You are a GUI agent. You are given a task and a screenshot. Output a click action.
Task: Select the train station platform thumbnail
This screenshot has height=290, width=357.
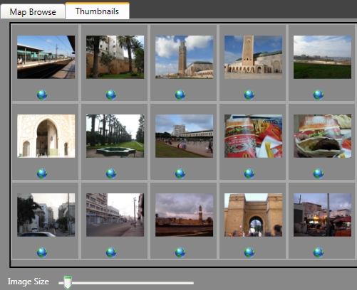[46, 57]
